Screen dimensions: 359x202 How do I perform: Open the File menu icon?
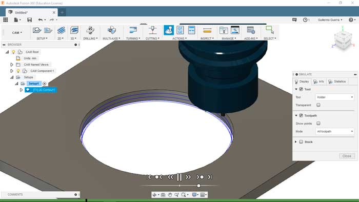coord(16,20)
